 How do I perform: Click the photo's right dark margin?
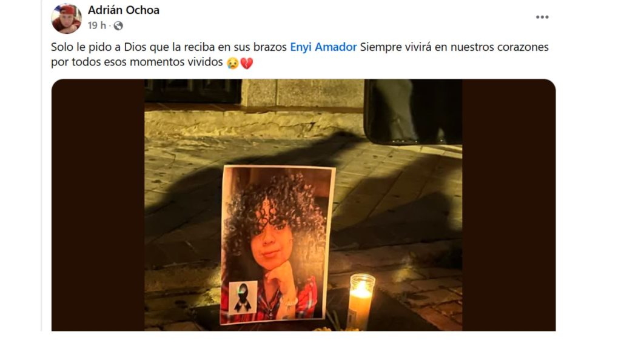(509, 205)
